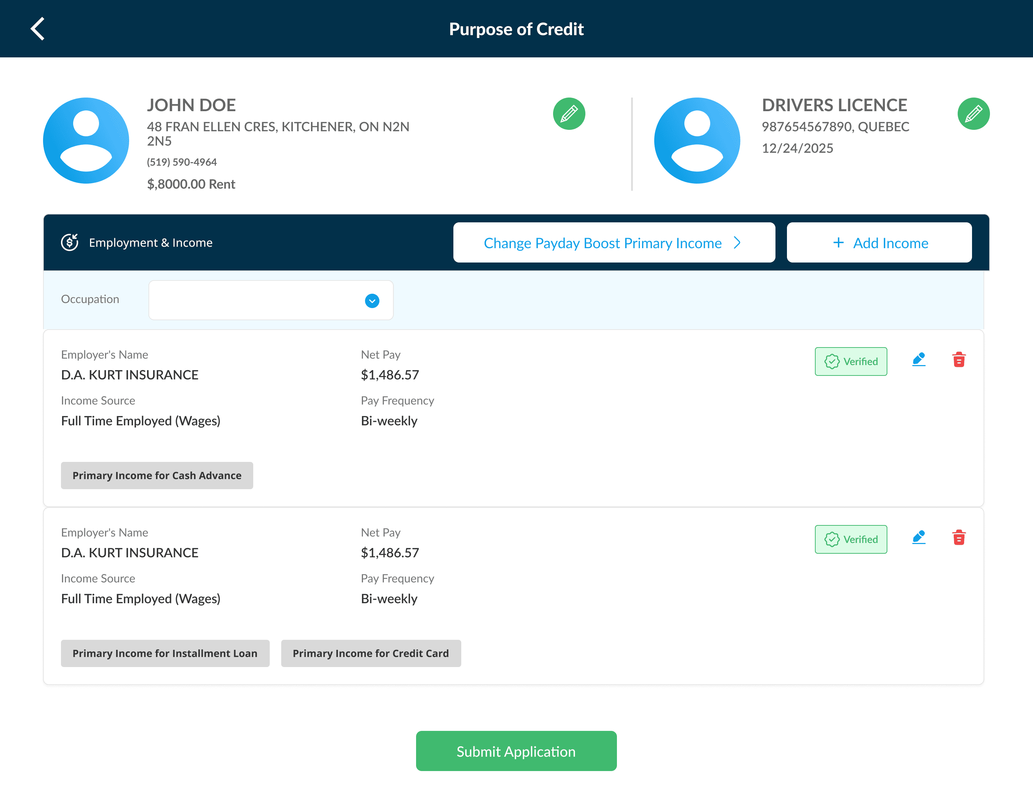
Task: Delete second D.A. Kurt Insurance income
Action: point(959,538)
